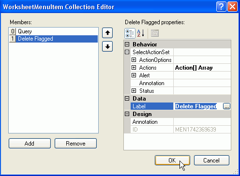
Task: Collapse the SelectActionSet node
Action: (x=127, y=52)
